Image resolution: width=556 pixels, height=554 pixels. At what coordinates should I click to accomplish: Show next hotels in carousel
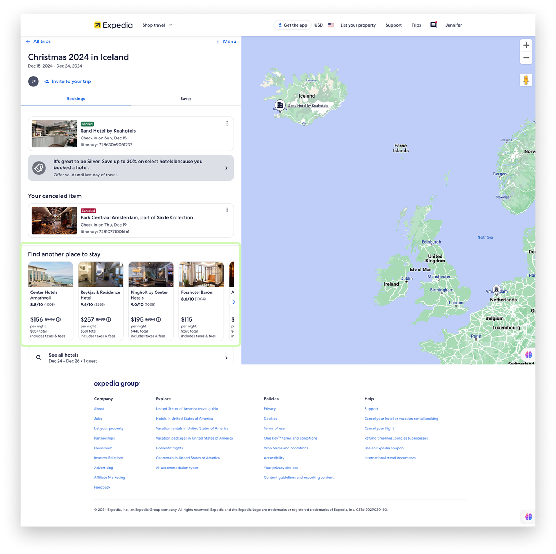pos(234,302)
